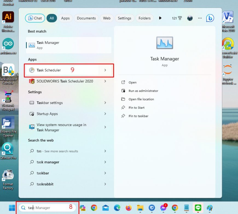The width and height of the screenshot is (238, 214).
Task: Expand SOLIDWORKS Task Scheduler 2020 chevron
Action: click(105, 81)
